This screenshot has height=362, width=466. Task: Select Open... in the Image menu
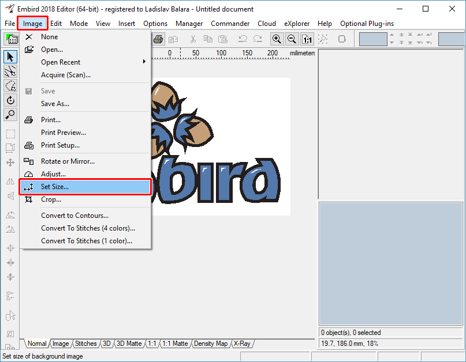(x=86, y=49)
